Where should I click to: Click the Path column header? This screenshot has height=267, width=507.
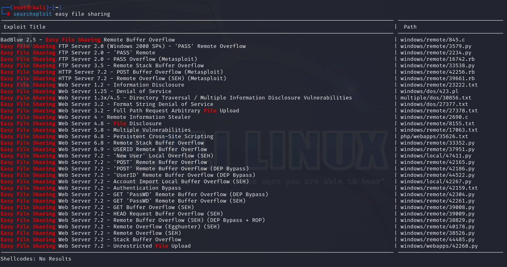tap(410, 27)
